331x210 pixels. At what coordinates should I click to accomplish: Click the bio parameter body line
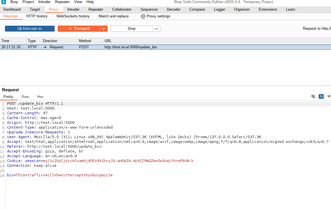60,175
